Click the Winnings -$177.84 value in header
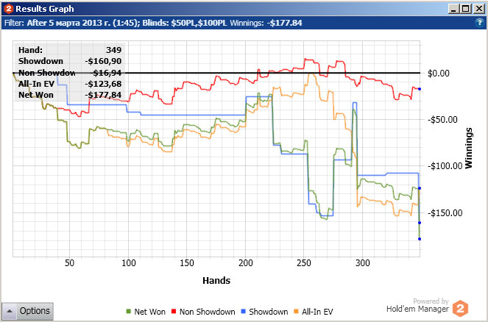This screenshot has height=322, width=488. click(x=284, y=23)
